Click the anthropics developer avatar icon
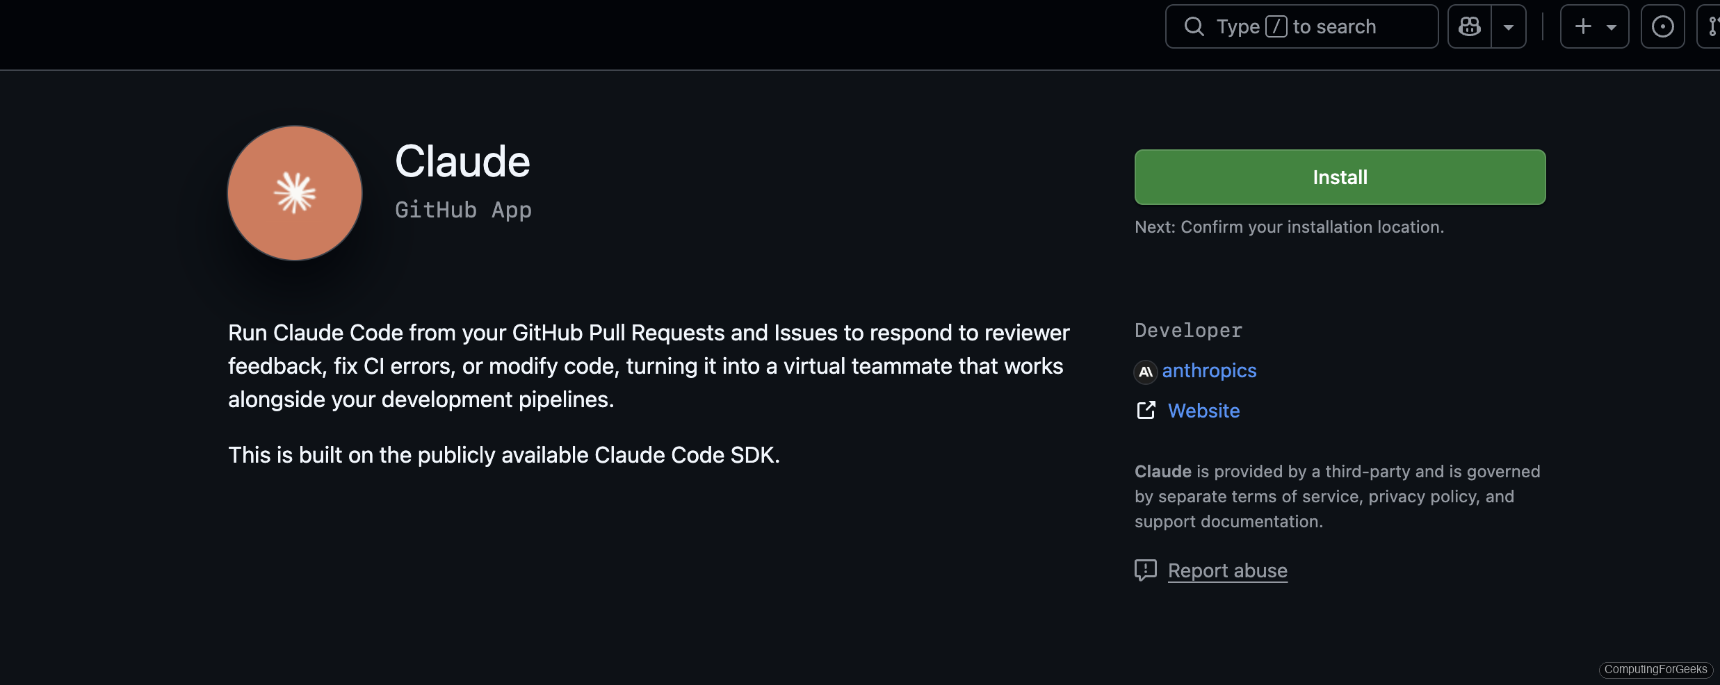The image size is (1720, 685). point(1144,372)
